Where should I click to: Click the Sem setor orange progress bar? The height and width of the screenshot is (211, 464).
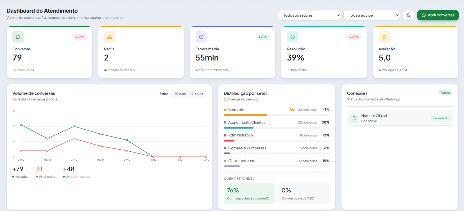tap(245, 115)
